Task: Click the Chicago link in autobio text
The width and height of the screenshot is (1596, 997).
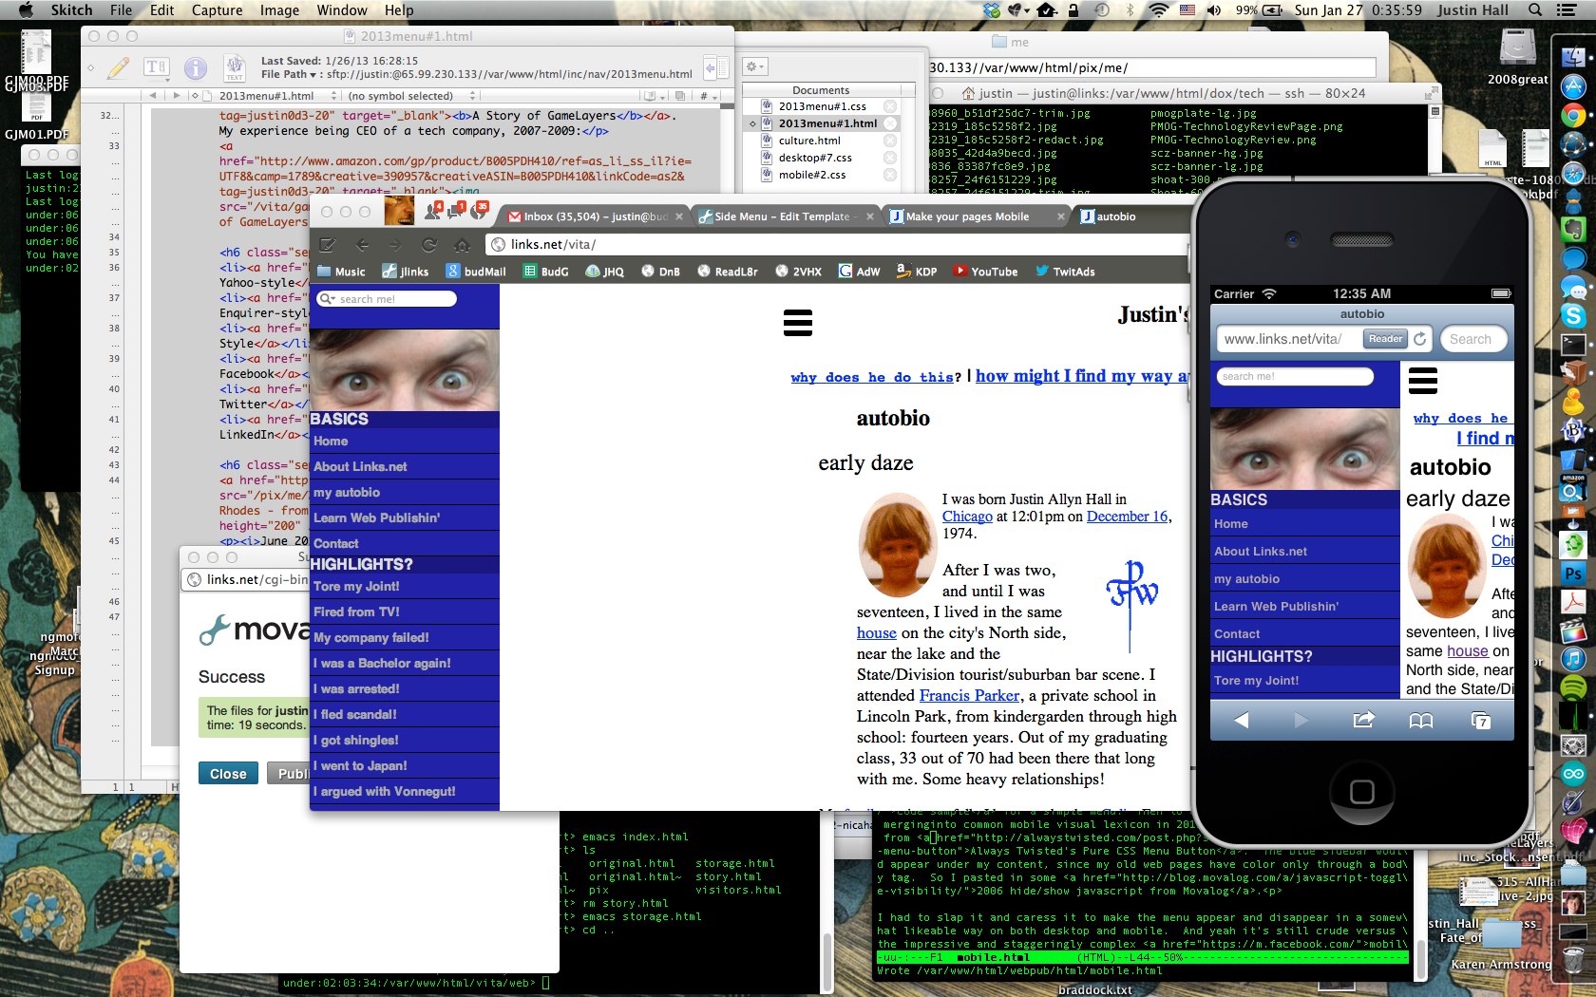Action: coord(967,517)
